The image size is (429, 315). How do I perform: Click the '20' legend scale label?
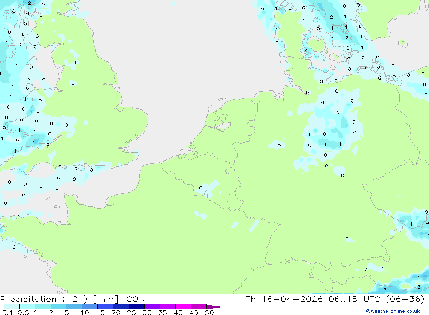(x=116, y=312)
